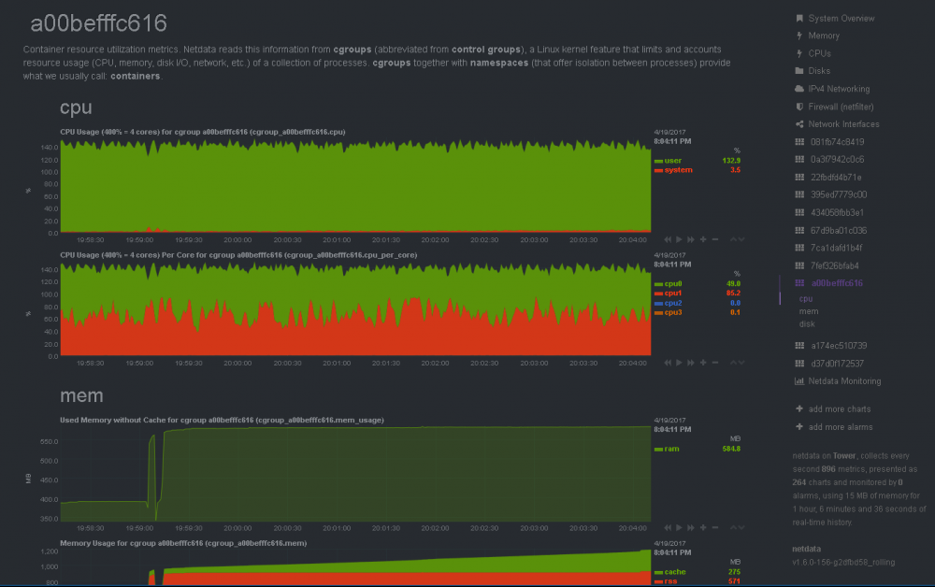Image resolution: width=935 pixels, height=587 pixels.
Task: Click the up arrow of the Used Memory chart
Action: click(733, 527)
